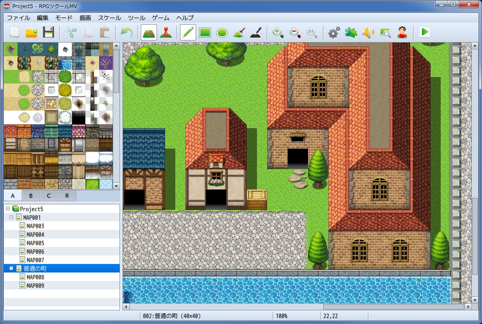Open project with folder icon
This screenshot has width=482, height=324.
(31, 32)
